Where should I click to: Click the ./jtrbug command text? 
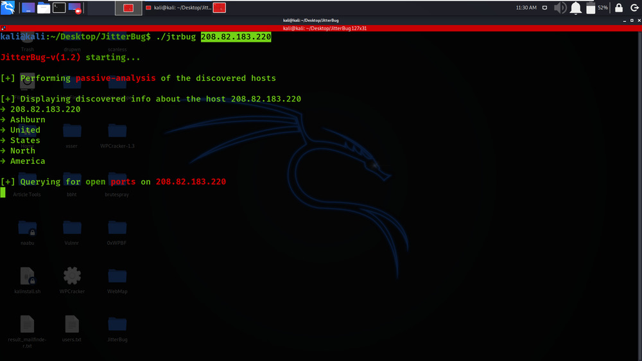176,37
